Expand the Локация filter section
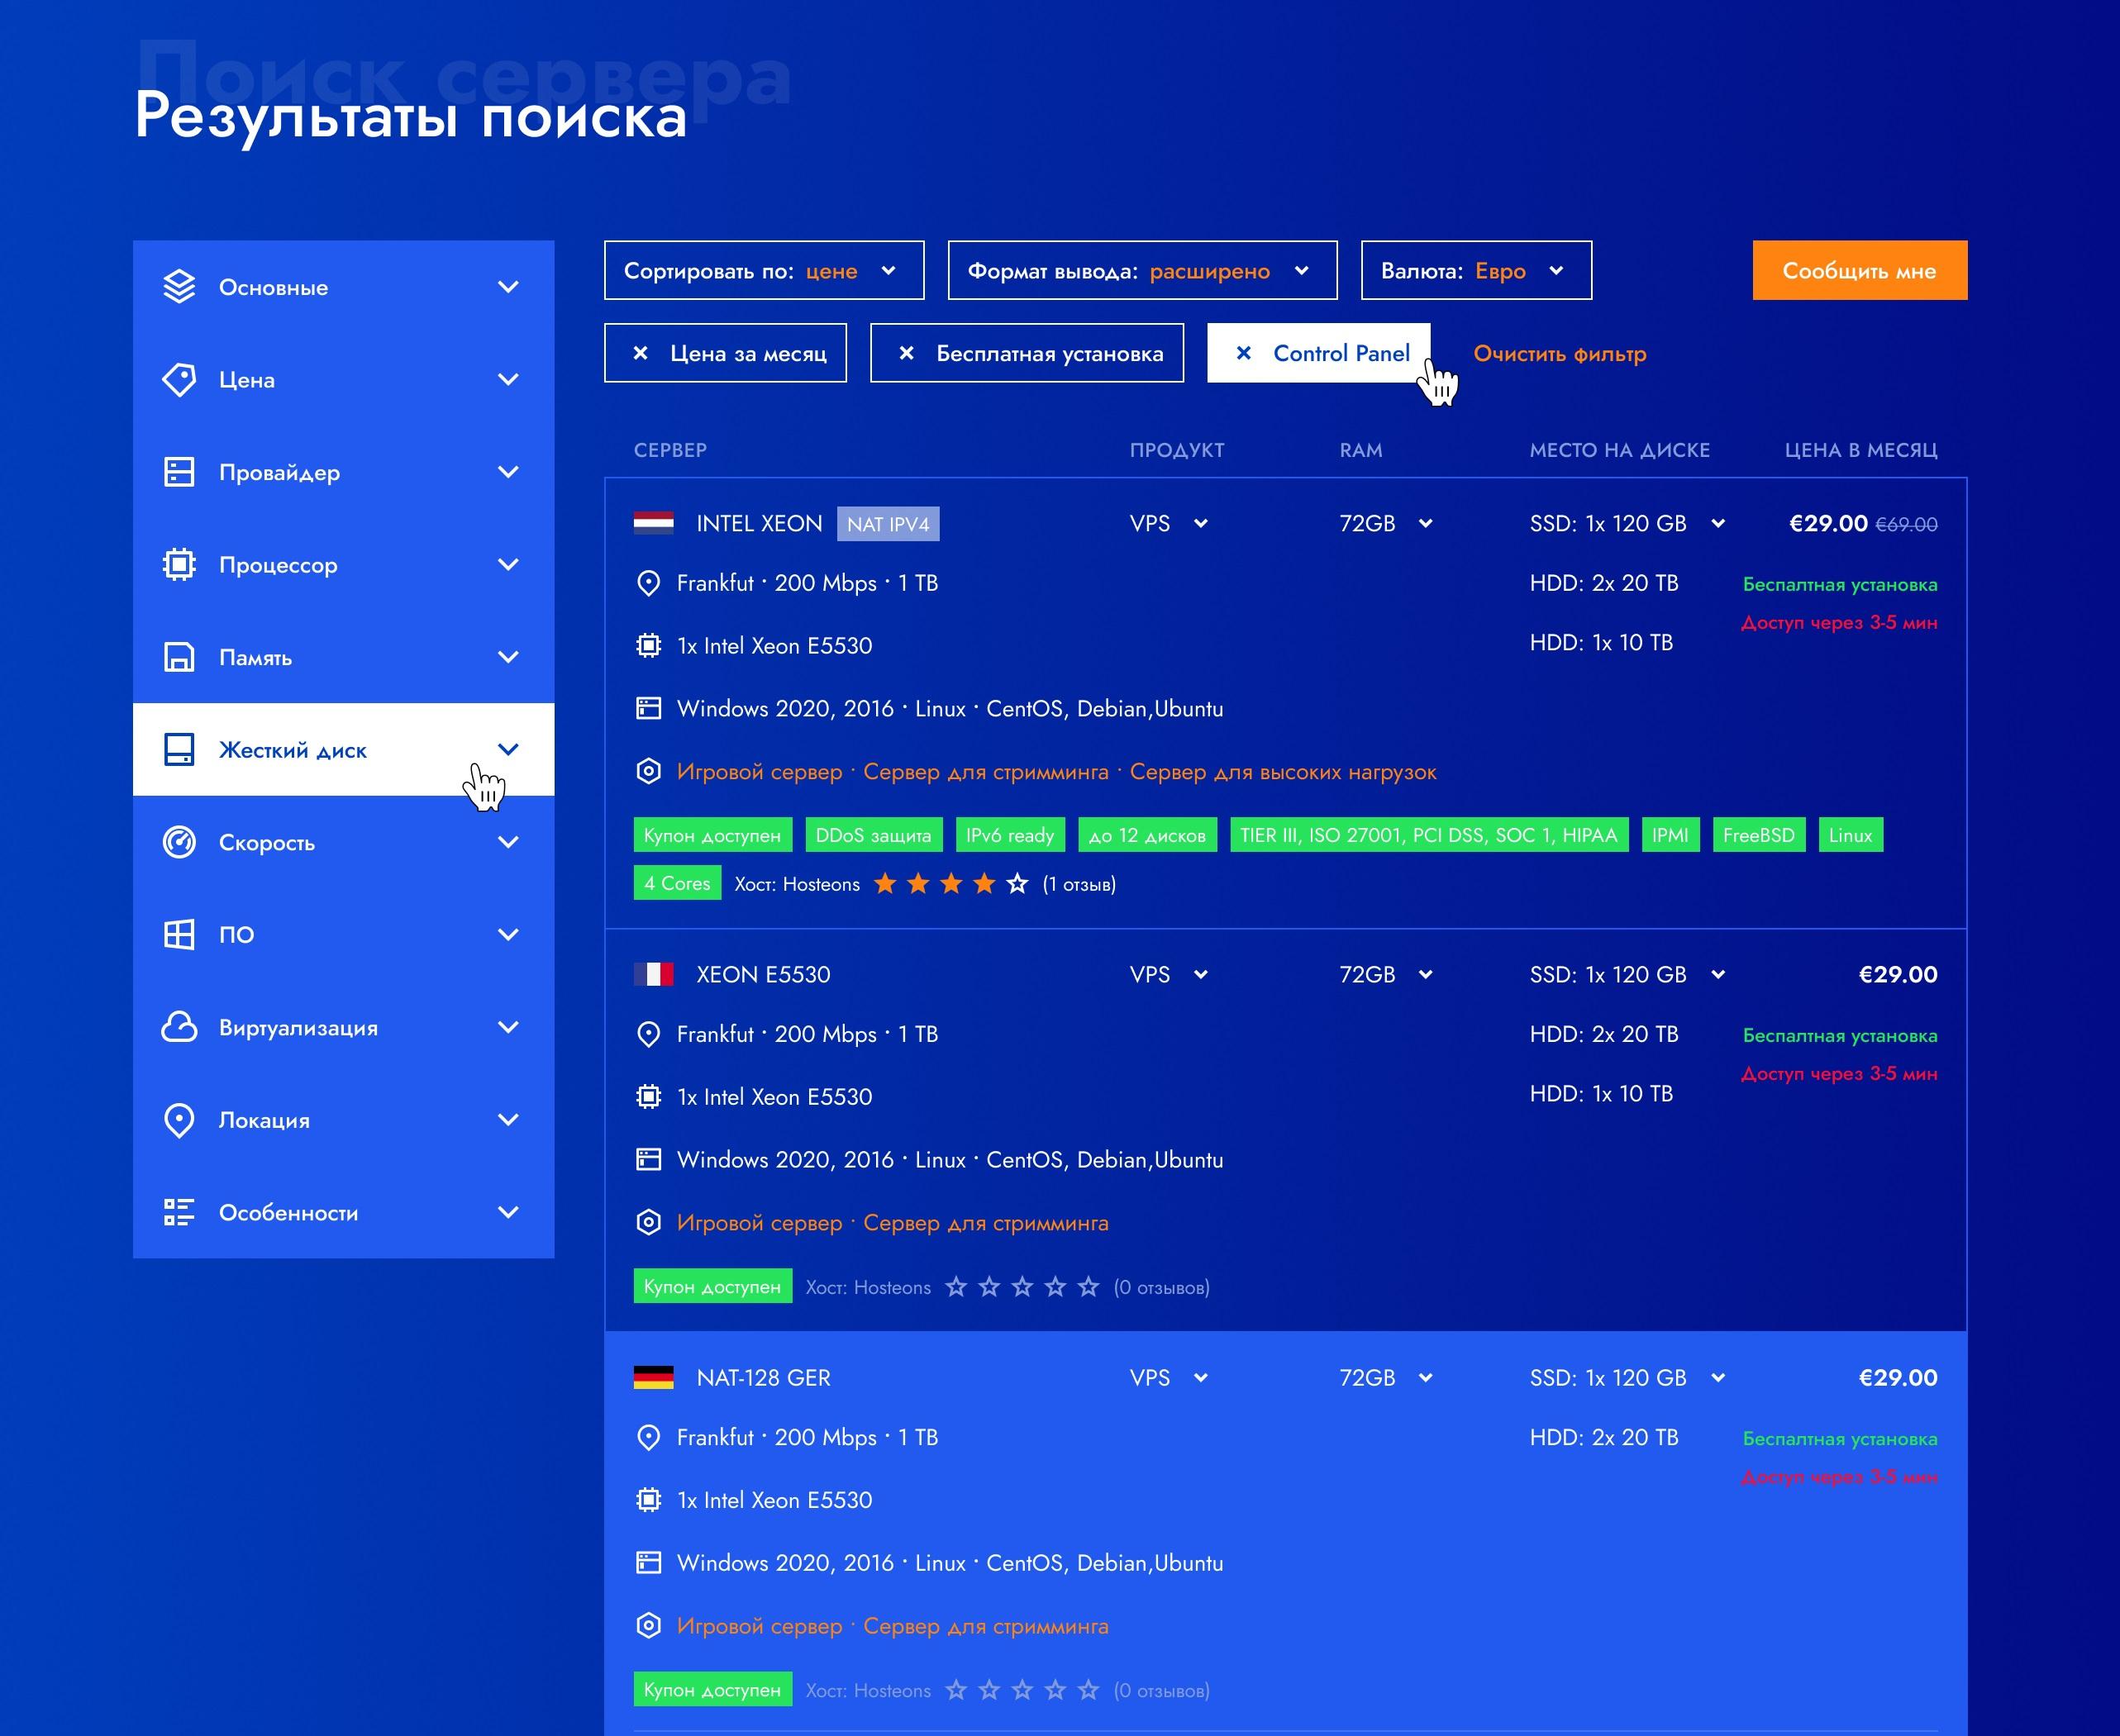 [x=508, y=1120]
